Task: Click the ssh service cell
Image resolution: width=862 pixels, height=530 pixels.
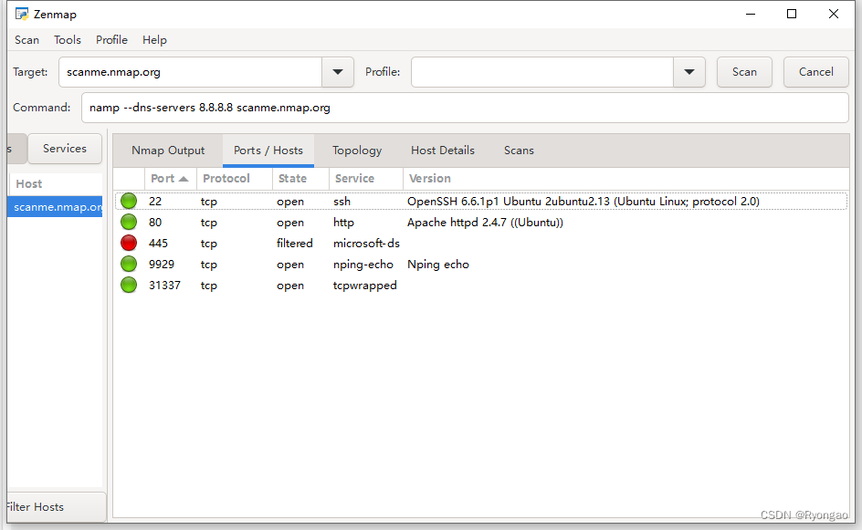Action: 342,202
